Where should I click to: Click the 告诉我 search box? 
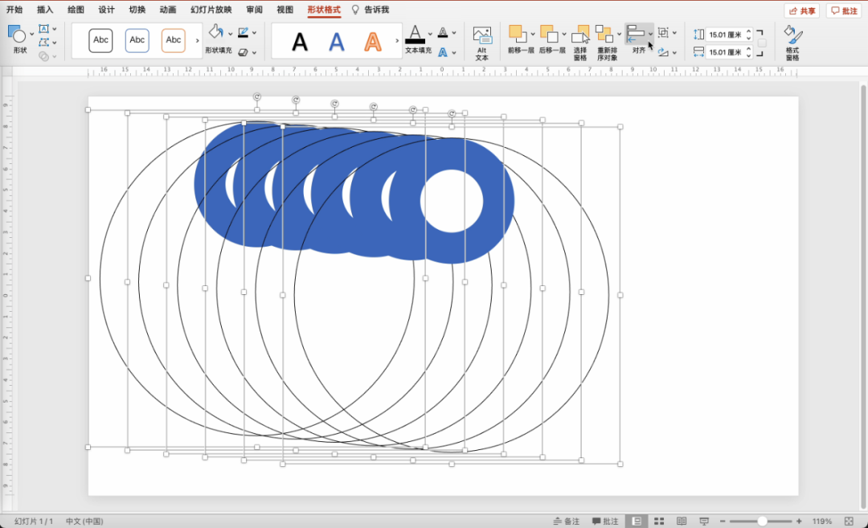pos(371,10)
